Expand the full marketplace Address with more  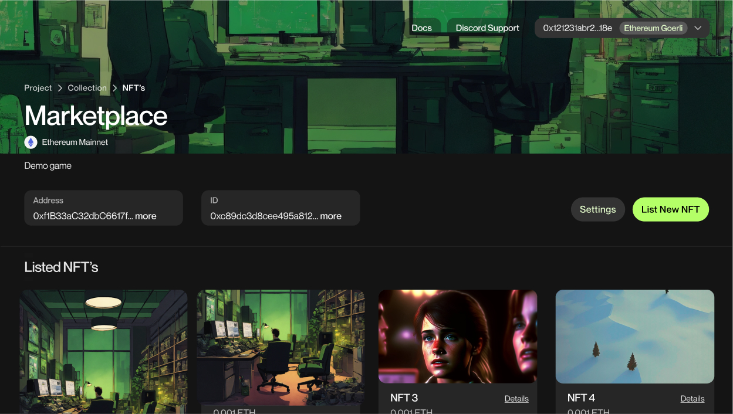coord(146,216)
